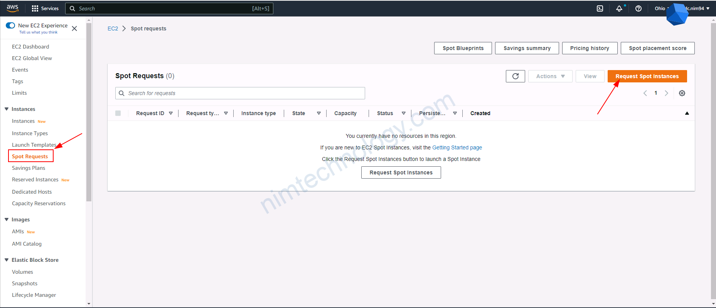Toggle New EC2 Experience switch
716x308 pixels.
pyautogui.click(x=10, y=25)
